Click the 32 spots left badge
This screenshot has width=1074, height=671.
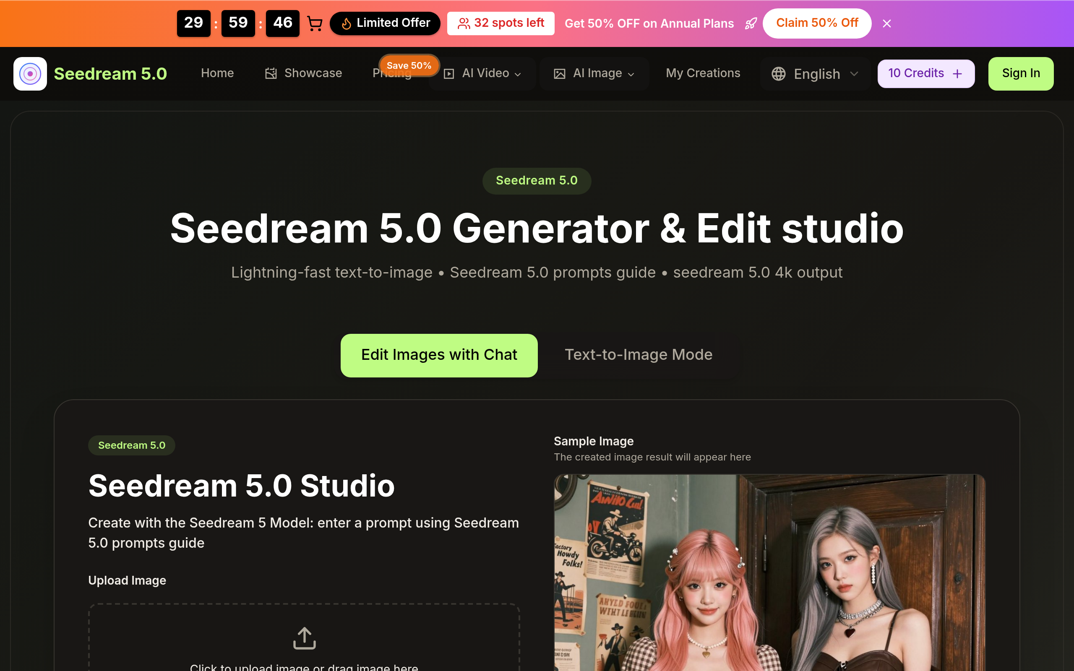(501, 23)
